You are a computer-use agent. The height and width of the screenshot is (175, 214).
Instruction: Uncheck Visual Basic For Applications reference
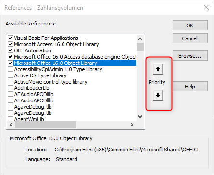11,38
